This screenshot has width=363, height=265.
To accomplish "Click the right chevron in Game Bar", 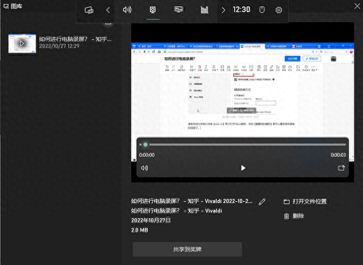I will coord(223,10).
